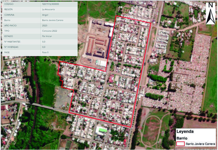Click the 'Concurso 2022' type value
Viewport: 218px width, 150px height.
[x=49, y=31]
